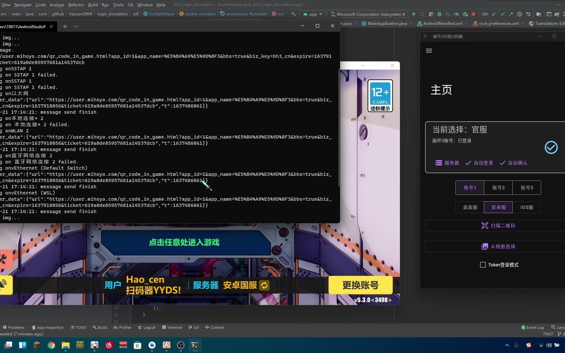Switch to the AndroidManifest.xml tab
This screenshot has width=565, height=353.
(x=440, y=23)
